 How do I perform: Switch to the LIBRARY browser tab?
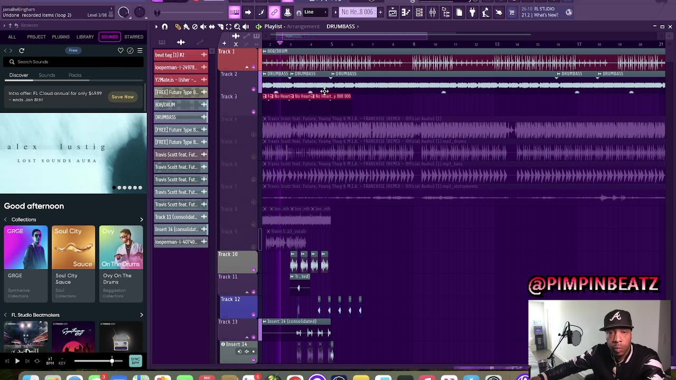click(x=85, y=37)
